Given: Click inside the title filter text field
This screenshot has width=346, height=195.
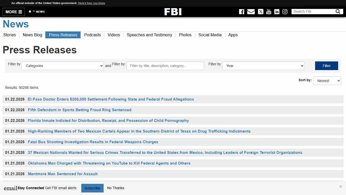Looking at the screenshot, I should [165, 66].
